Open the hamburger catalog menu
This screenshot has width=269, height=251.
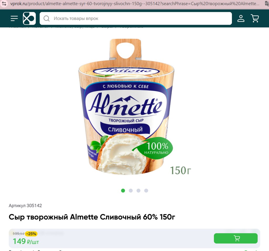coord(14,18)
